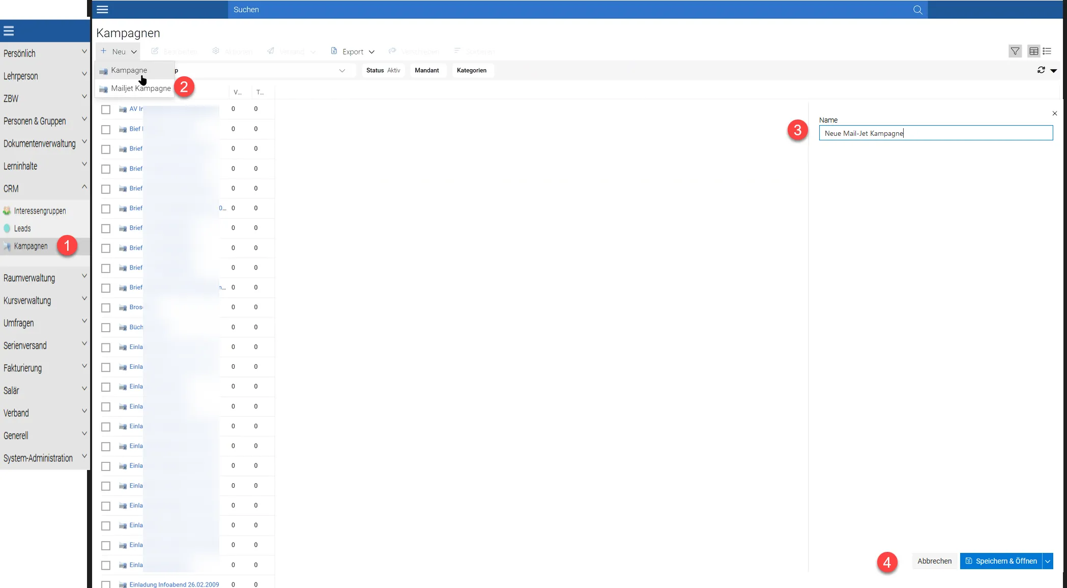Click the search magnifier icon
Viewport: 1067px width, 588px height.
917,10
